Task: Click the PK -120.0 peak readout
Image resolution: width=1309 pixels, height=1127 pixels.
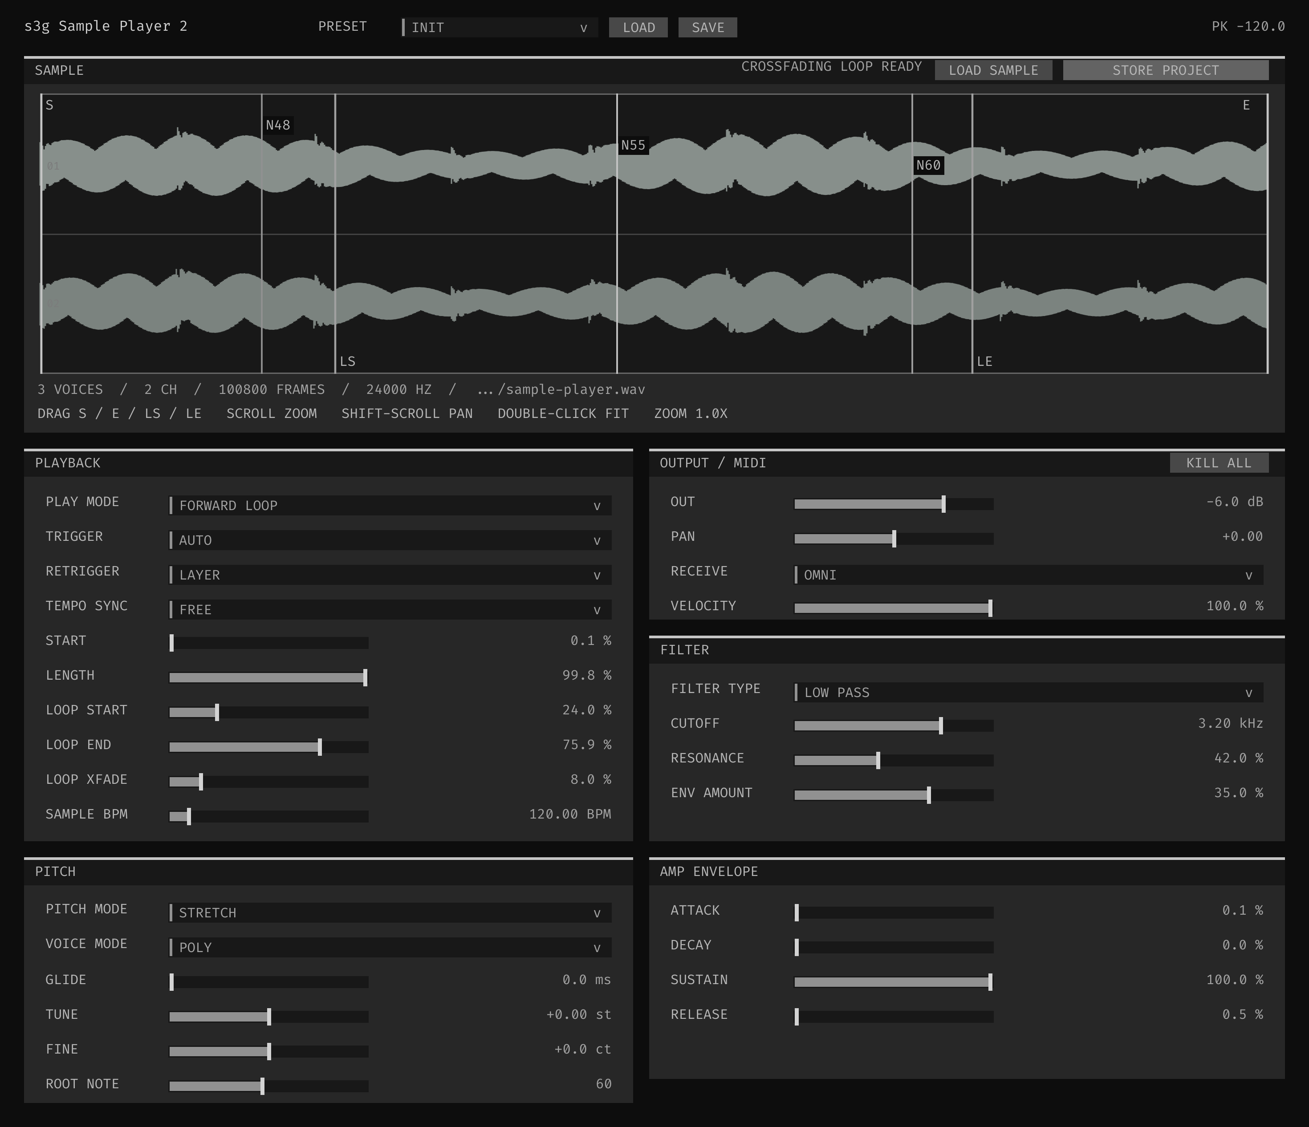Action: coord(1248,27)
